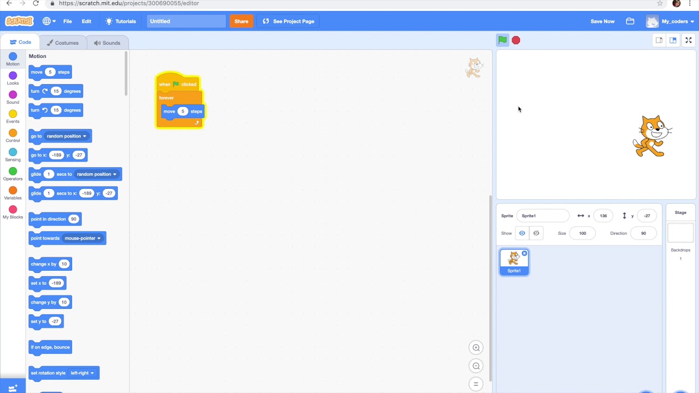
Task: Select the Events block category
Action: click(13, 116)
